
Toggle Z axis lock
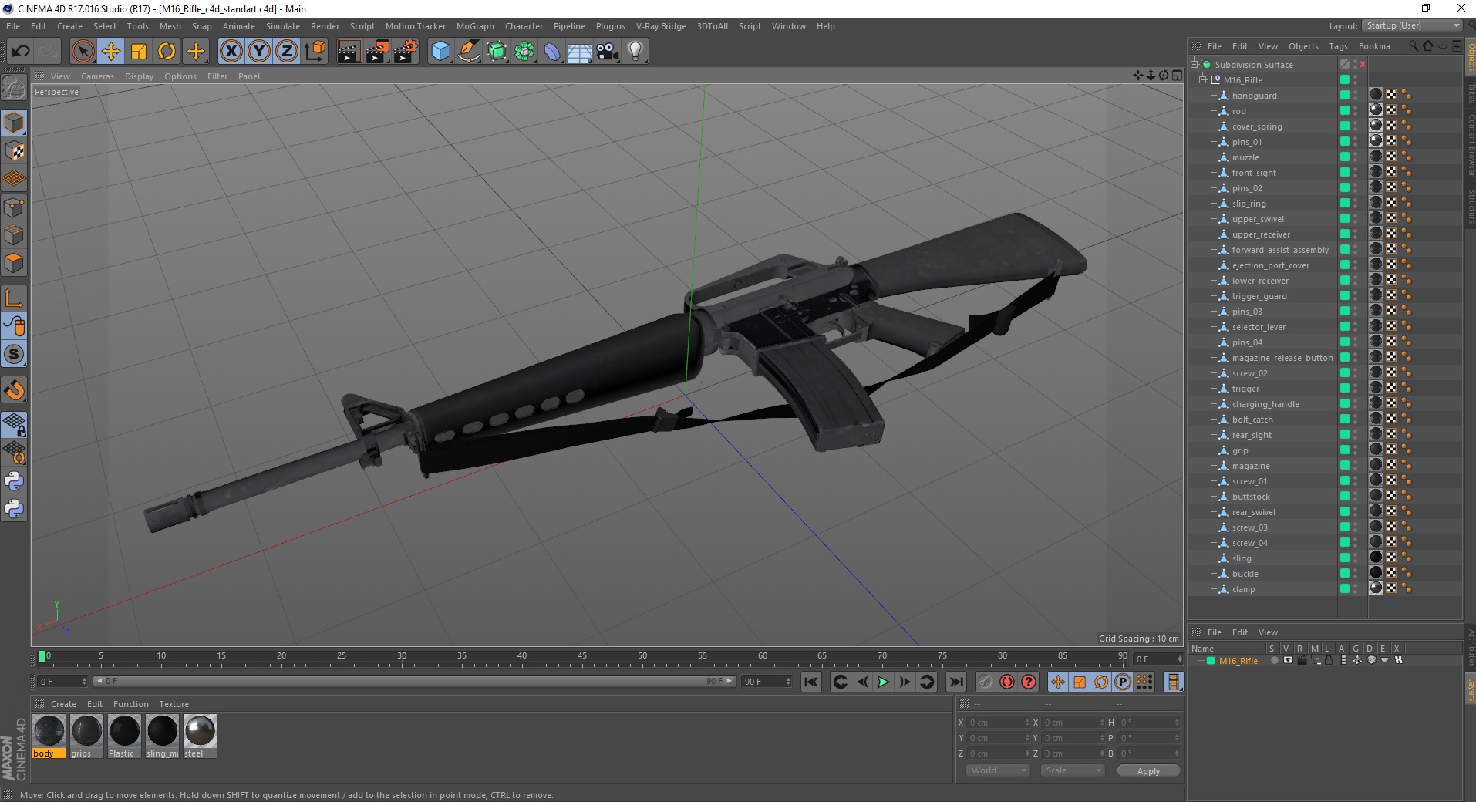[287, 52]
